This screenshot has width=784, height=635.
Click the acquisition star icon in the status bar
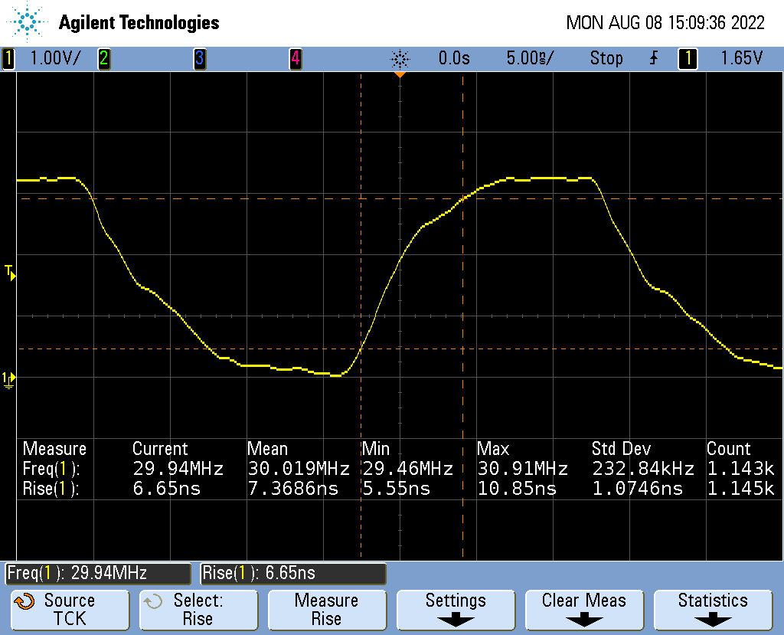tap(400, 58)
